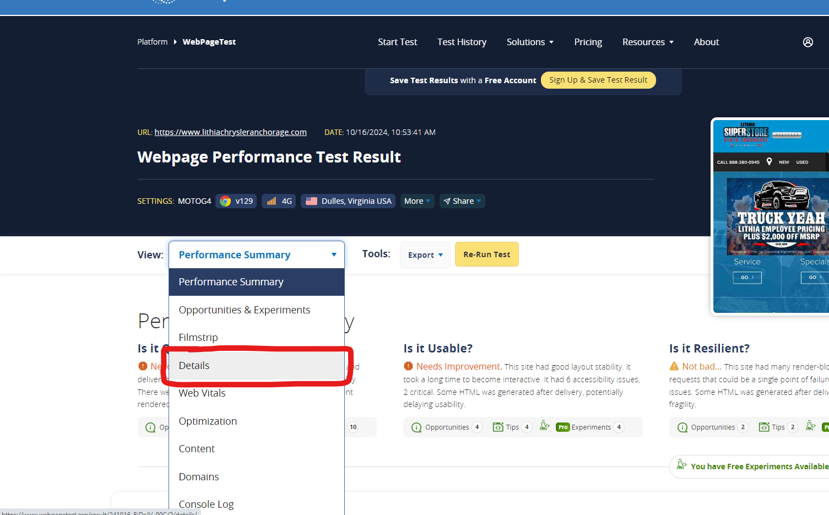Click the triangle warning icon under Is it Resilient
The height and width of the screenshot is (515, 829).
[674, 366]
